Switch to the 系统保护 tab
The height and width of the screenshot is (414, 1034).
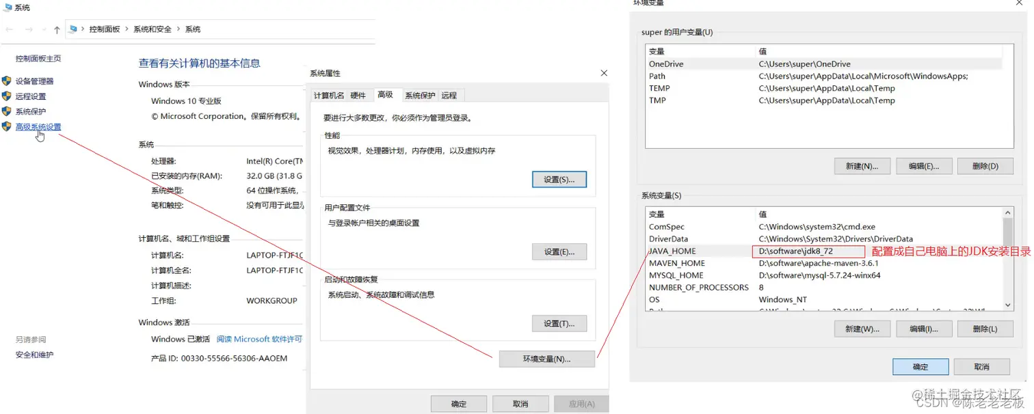tap(419, 95)
